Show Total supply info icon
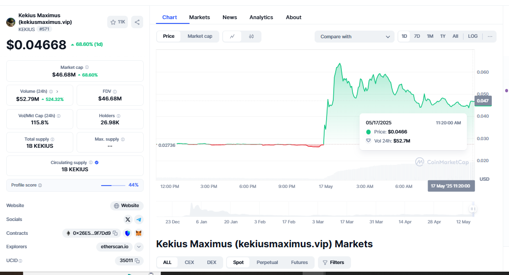The image size is (509, 275). point(52,139)
